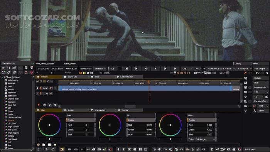Click the magnifier search icon at right
Screen dimensions: 270x152
[267, 73]
